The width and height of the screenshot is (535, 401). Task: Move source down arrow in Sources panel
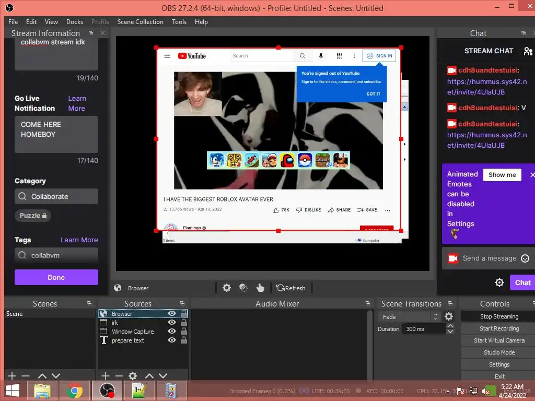[x=163, y=376]
